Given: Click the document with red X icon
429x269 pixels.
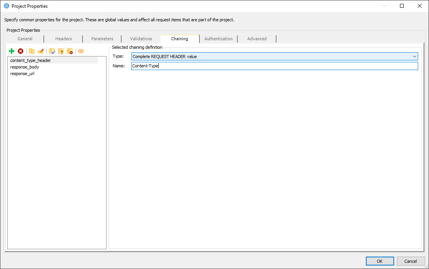Looking at the screenshot, I should (70, 51).
